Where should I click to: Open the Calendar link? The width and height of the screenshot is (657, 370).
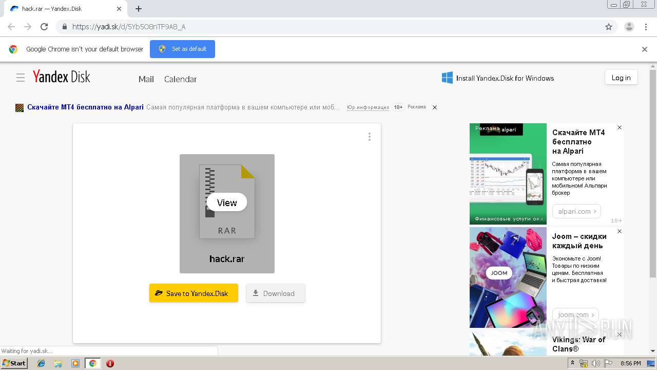tap(180, 79)
